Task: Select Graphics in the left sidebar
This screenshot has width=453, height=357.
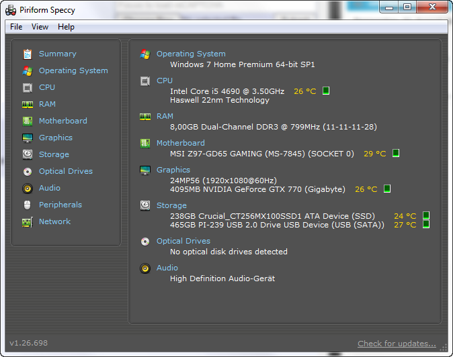Action: pos(55,138)
